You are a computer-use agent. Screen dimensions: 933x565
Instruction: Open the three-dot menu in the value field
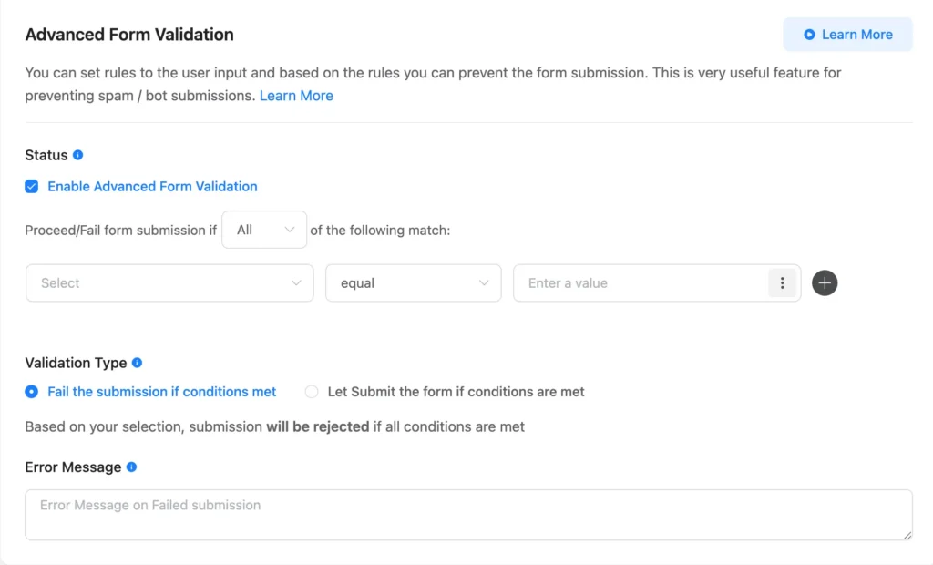pyautogui.click(x=782, y=282)
